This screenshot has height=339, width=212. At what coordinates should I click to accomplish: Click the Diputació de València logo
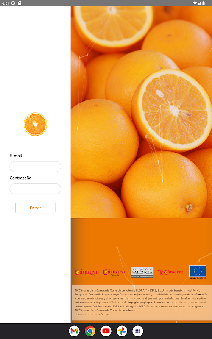(142, 272)
